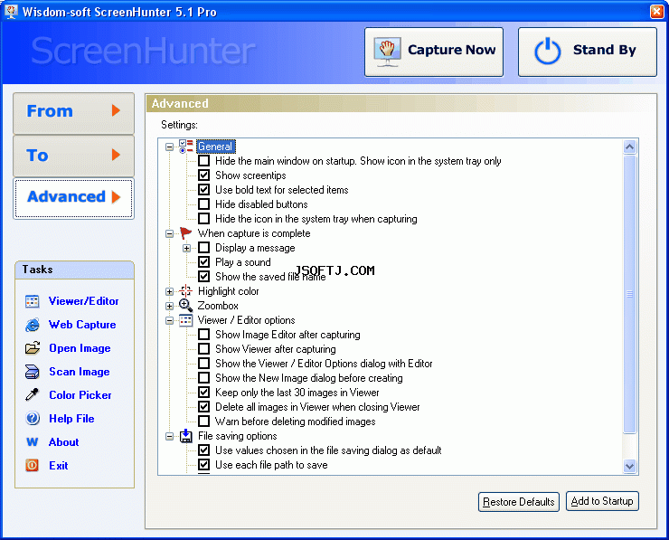Click the Open Image folder icon
Viewport: 669px width, 540px height.
click(x=32, y=348)
